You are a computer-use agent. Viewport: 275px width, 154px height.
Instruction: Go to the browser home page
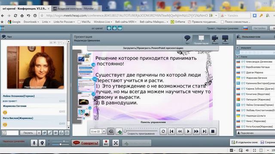click(x=22, y=15)
